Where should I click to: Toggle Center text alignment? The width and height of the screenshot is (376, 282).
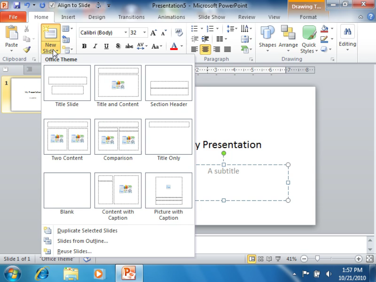(x=206, y=49)
